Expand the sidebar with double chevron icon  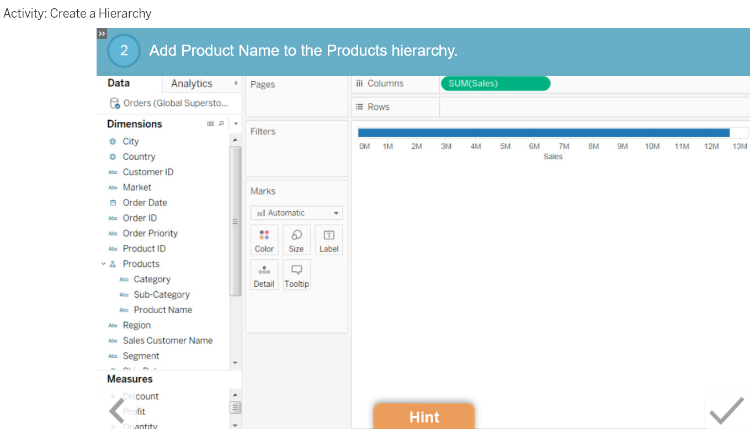tap(102, 34)
